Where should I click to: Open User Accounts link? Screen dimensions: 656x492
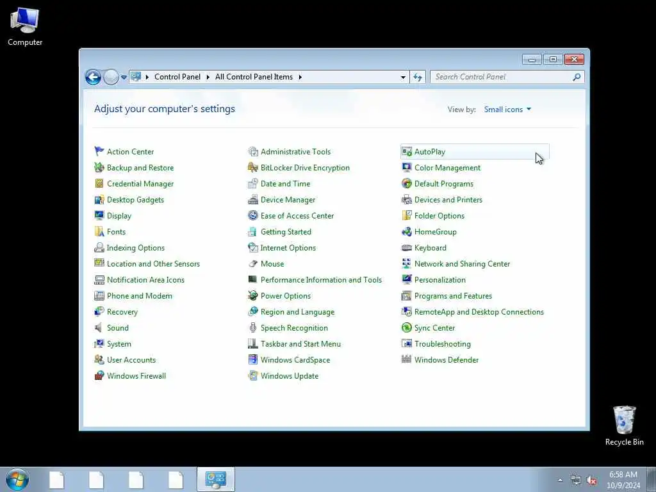[x=131, y=360]
